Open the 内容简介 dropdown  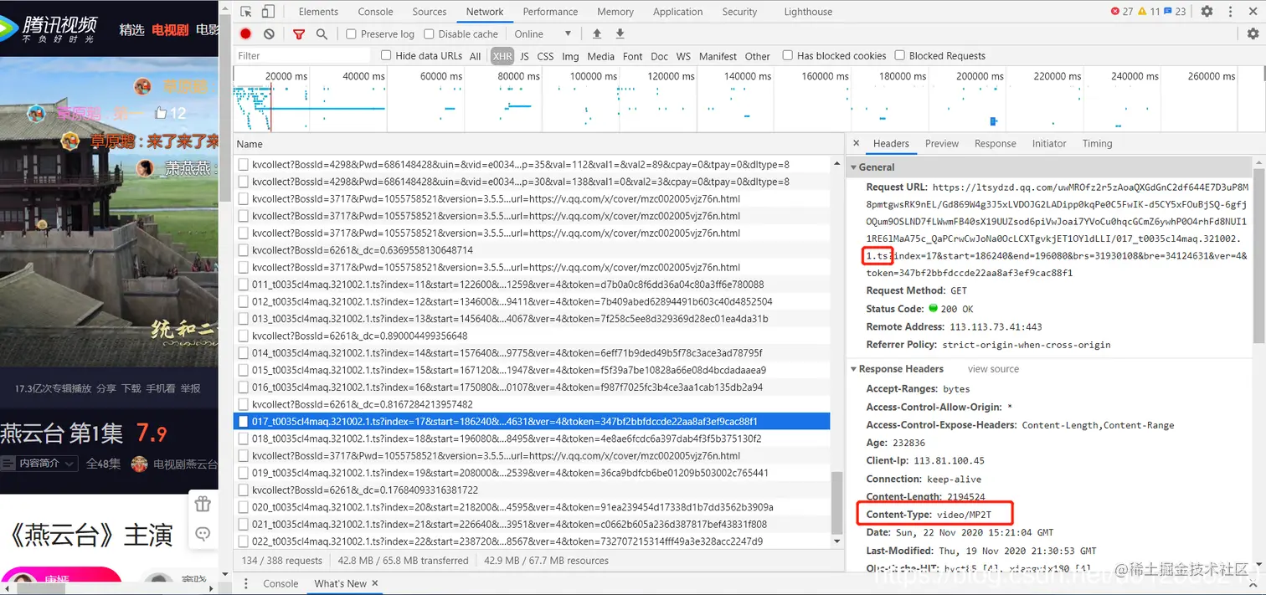tap(39, 464)
